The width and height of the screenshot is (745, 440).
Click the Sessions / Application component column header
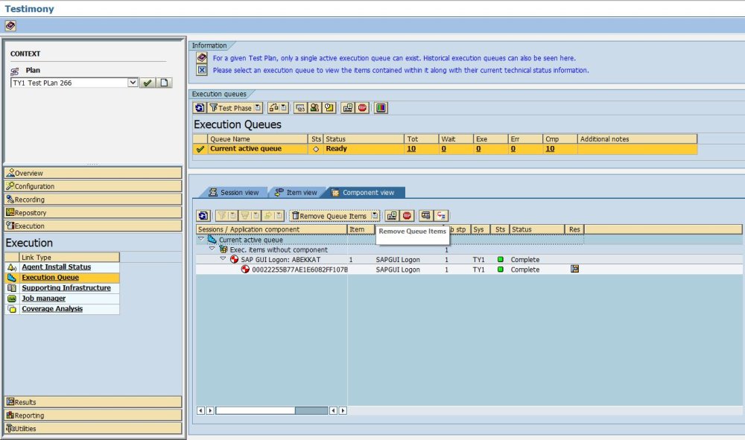pyautogui.click(x=271, y=230)
